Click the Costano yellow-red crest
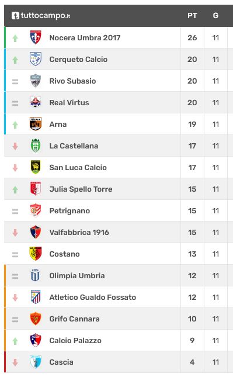 pyautogui.click(x=36, y=254)
